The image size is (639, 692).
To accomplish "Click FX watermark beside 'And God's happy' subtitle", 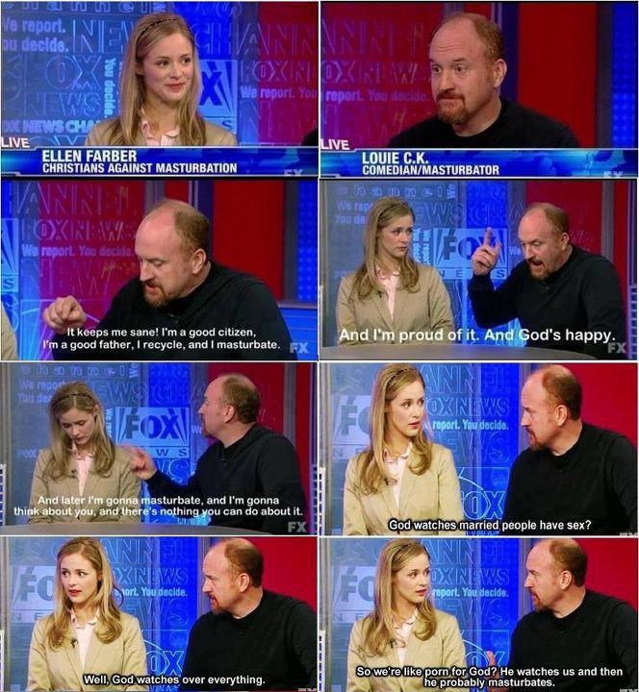I will click(617, 348).
